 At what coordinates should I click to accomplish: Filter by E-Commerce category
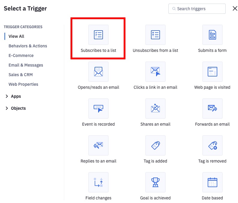pos(21,55)
